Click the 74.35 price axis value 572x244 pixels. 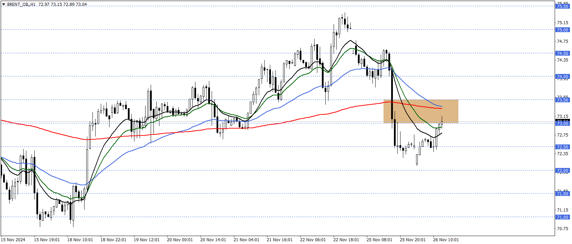pyautogui.click(x=562, y=60)
